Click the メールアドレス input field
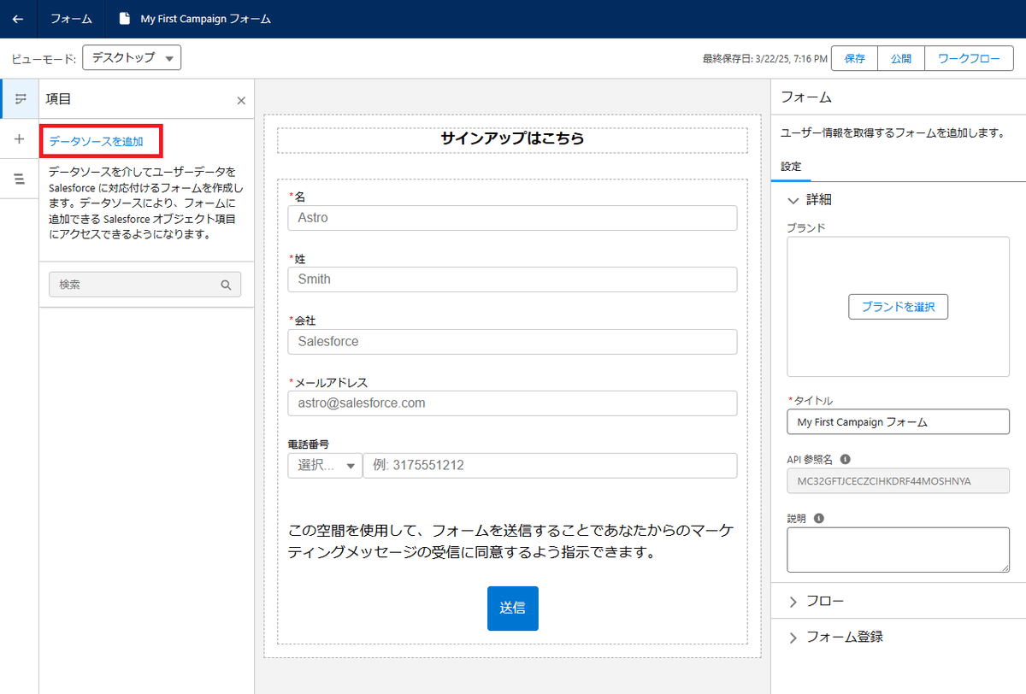1026x694 pixels. click(x=512, y=403)
